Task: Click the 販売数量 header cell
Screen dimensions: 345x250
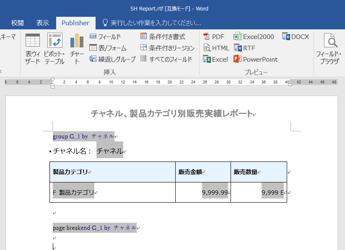Action: [x=259, y=172]
